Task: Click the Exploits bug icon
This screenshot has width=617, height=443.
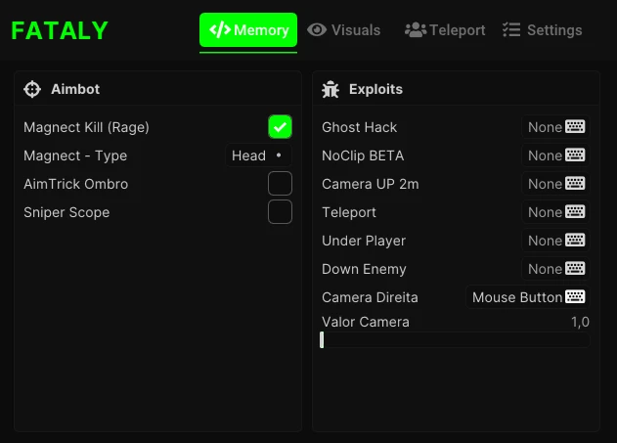Action: tap(331, 89)
